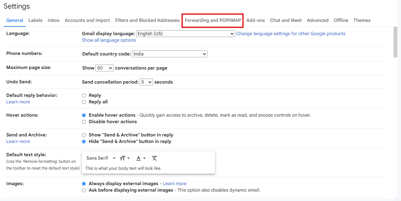Click the Maximum page size label

pos(29,67)
